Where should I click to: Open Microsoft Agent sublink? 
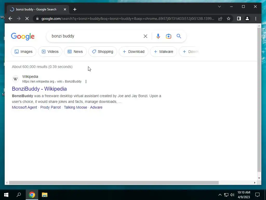pos(24,107)
